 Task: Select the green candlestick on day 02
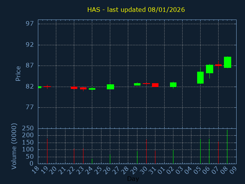(173, 85)
